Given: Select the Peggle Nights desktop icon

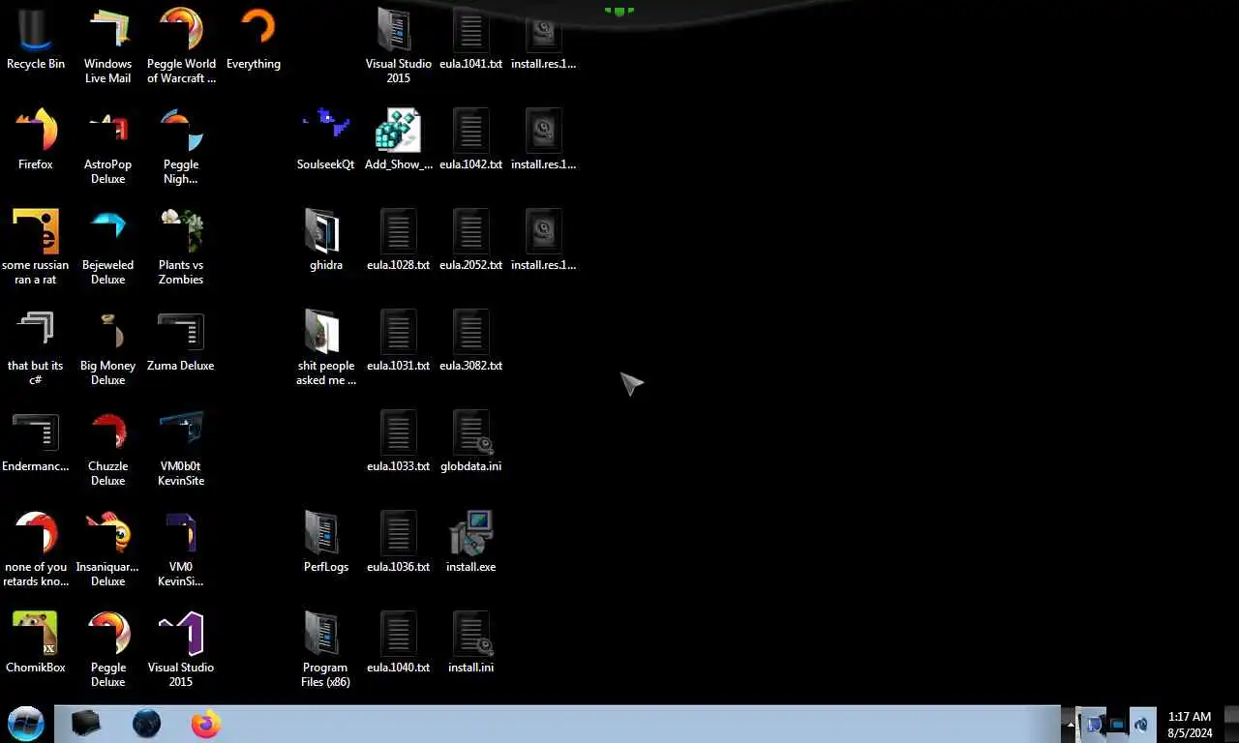Looking at the screenshot, I should pos(181,146).
